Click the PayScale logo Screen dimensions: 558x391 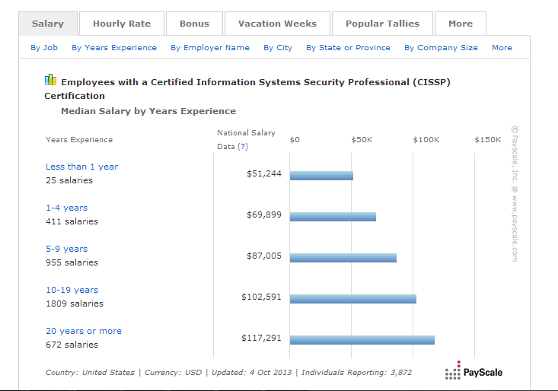(x=474, y=372)
